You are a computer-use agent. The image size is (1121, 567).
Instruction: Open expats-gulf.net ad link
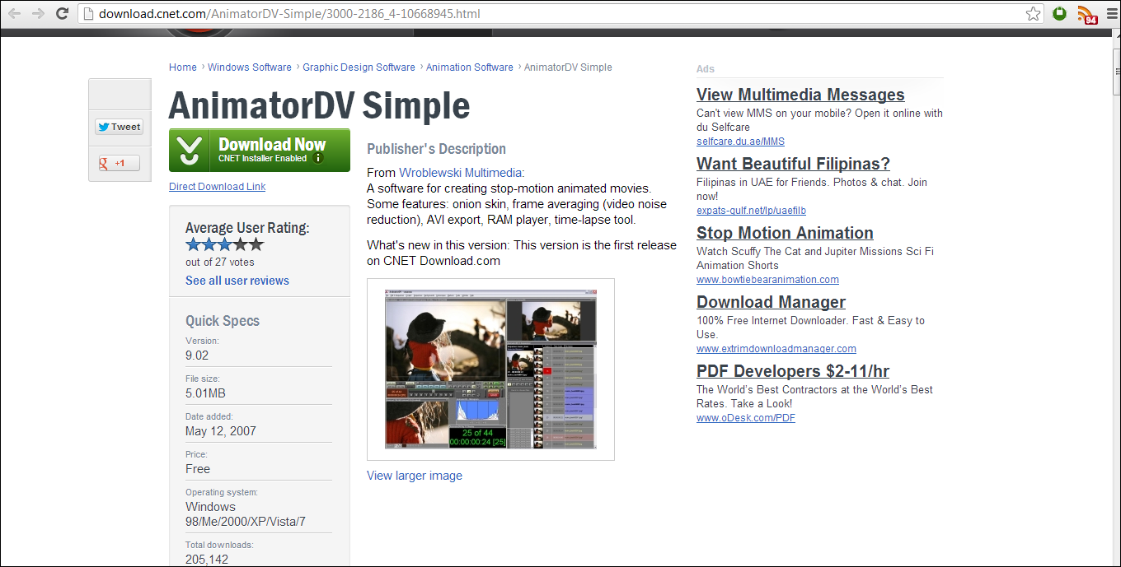point(751,211)
